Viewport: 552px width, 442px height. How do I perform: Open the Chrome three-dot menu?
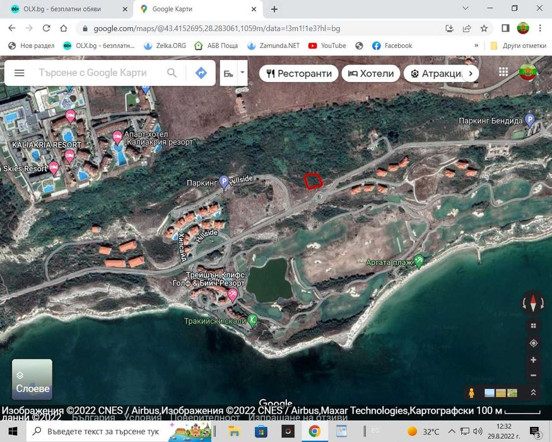click(540, 28)
